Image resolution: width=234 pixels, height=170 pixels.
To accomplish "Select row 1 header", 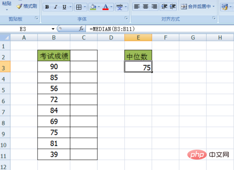I will coord(5,46).
